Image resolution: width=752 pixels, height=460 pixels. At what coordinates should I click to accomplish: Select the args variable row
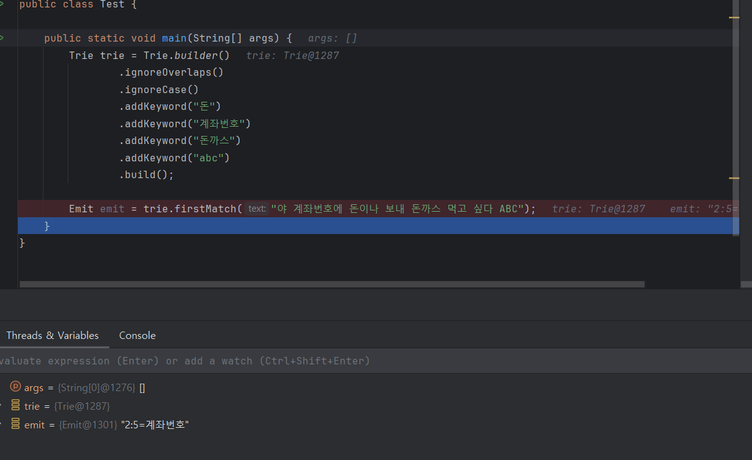(376, 387)
